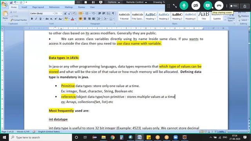
Task: Switch to the Review tab
Action: click(x=82, y=7)
